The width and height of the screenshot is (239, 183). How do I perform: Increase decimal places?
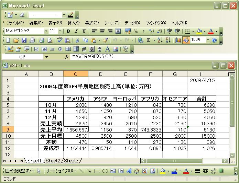coord(152,31)
